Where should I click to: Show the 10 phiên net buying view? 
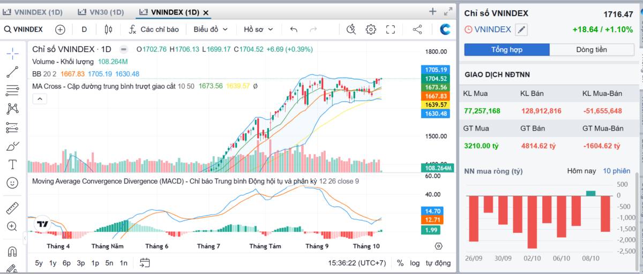(x=617, y=171)
